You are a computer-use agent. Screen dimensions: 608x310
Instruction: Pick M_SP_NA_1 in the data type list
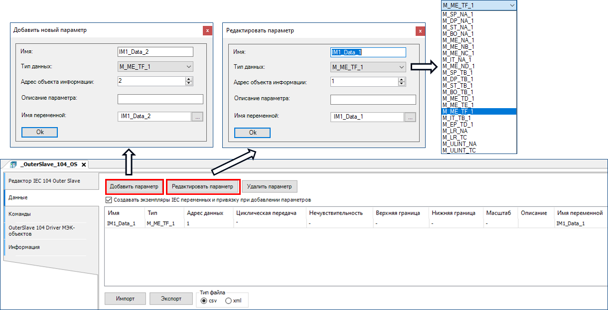[x=457, y=14]
